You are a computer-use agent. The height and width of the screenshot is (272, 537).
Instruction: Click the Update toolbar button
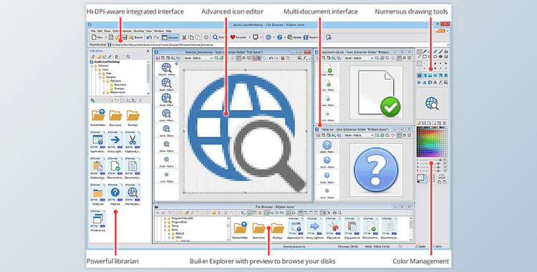point(294,37)
